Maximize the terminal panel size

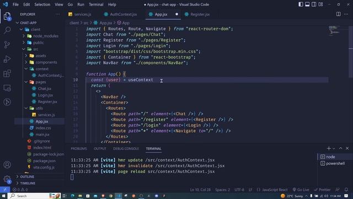pos(341,148)
